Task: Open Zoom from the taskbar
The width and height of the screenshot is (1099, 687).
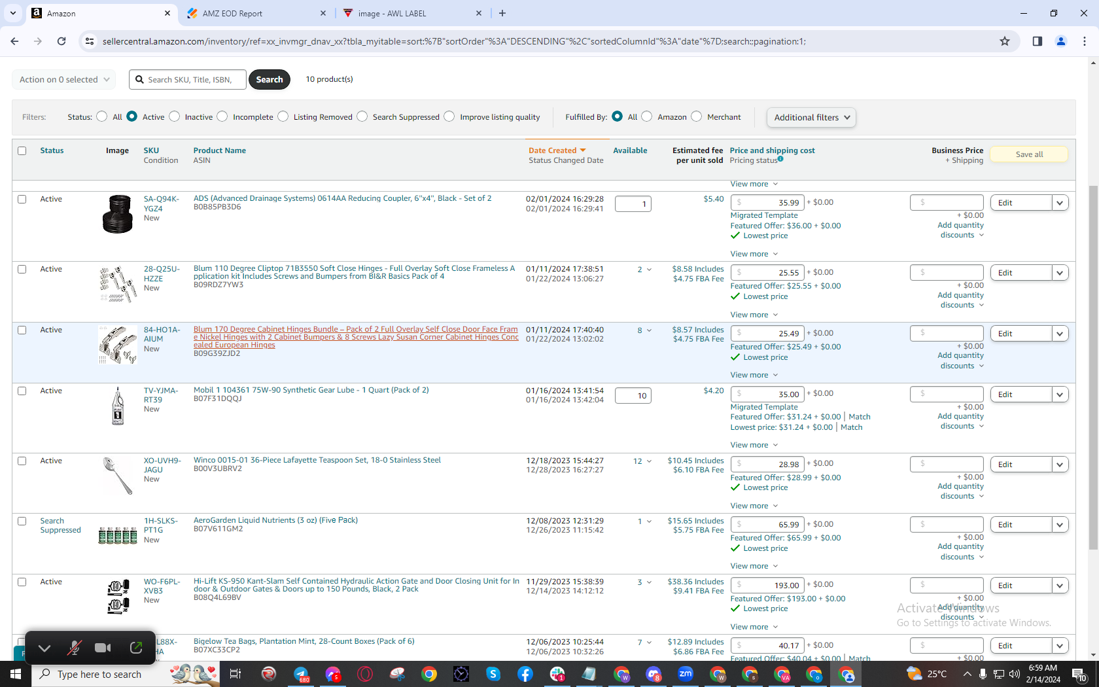Action: coord(686,674)
